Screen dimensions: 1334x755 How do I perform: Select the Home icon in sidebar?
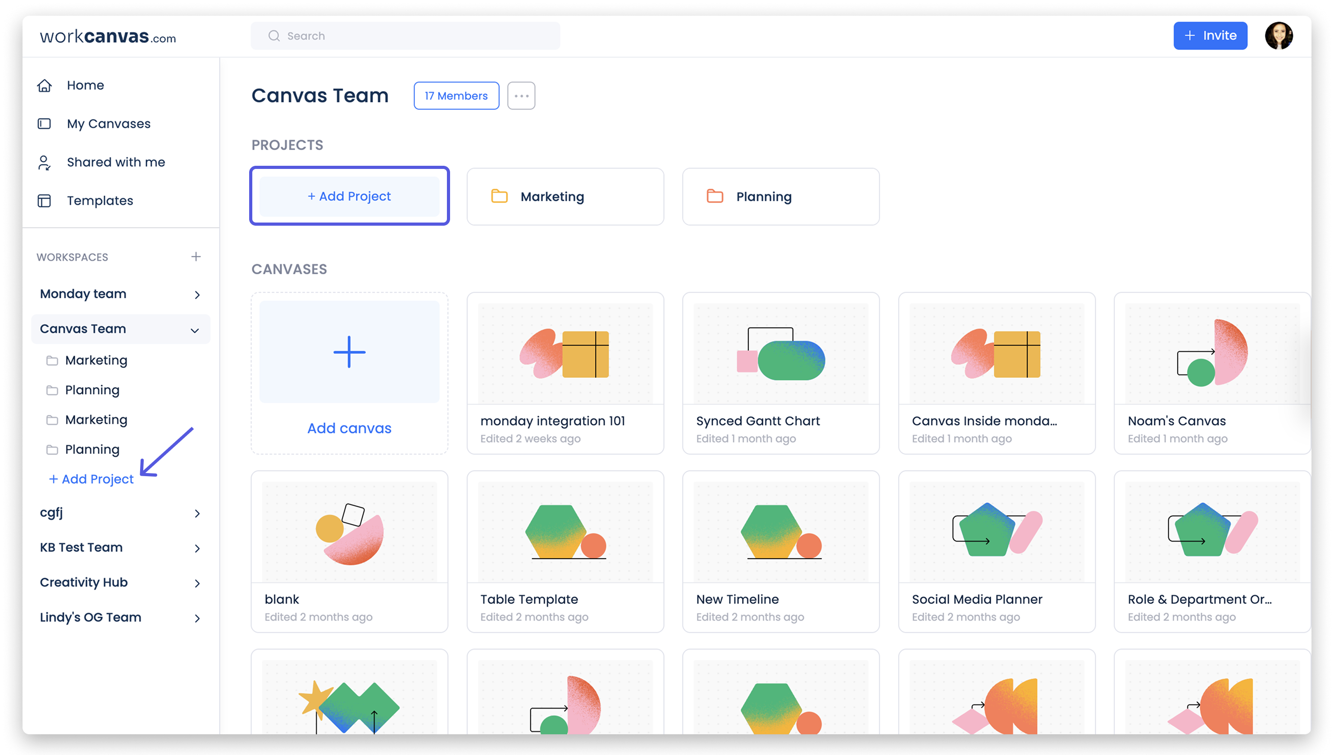(x=46, y=85)
